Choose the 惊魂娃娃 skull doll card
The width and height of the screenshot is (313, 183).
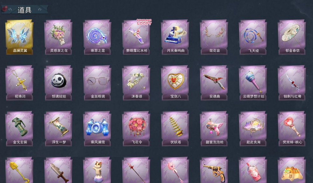[58, 83]
